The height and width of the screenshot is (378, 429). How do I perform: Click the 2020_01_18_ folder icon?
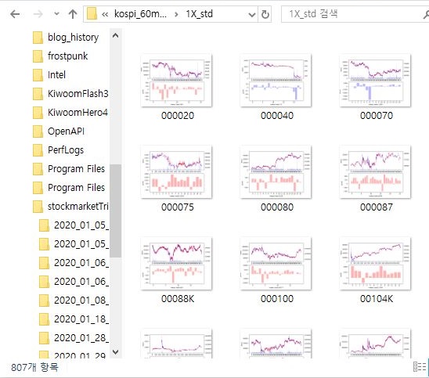tap(44, 319)
